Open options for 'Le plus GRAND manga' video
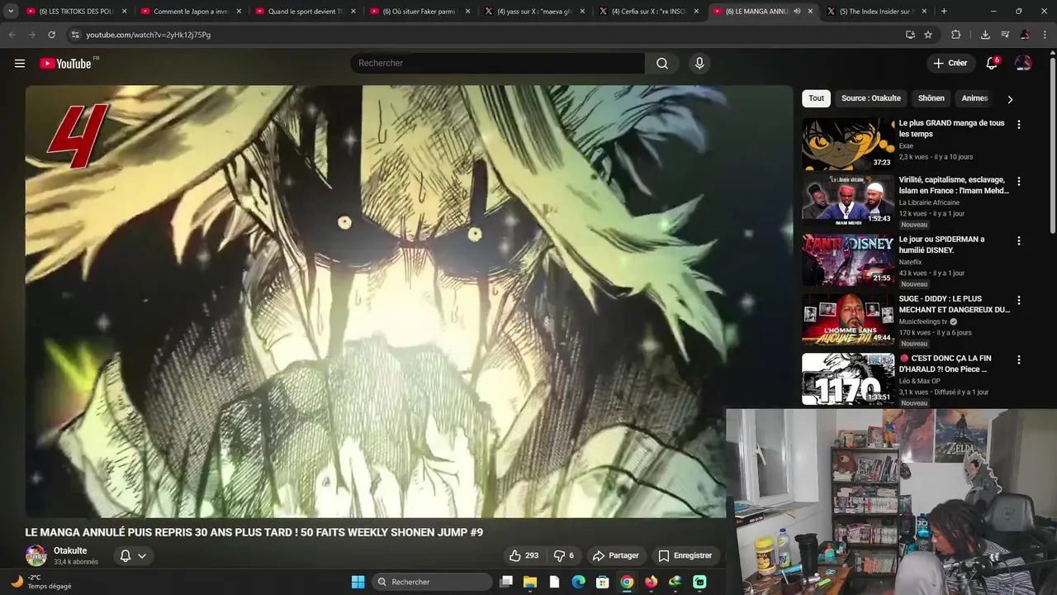The image size is (1057, 595). 1018,125
